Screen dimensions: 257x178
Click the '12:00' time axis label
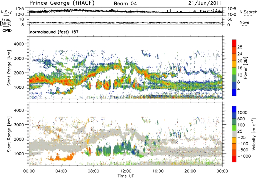pos(126,171)
